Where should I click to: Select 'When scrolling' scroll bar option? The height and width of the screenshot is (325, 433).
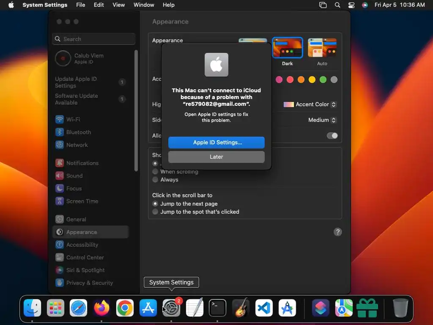point(155,172)
